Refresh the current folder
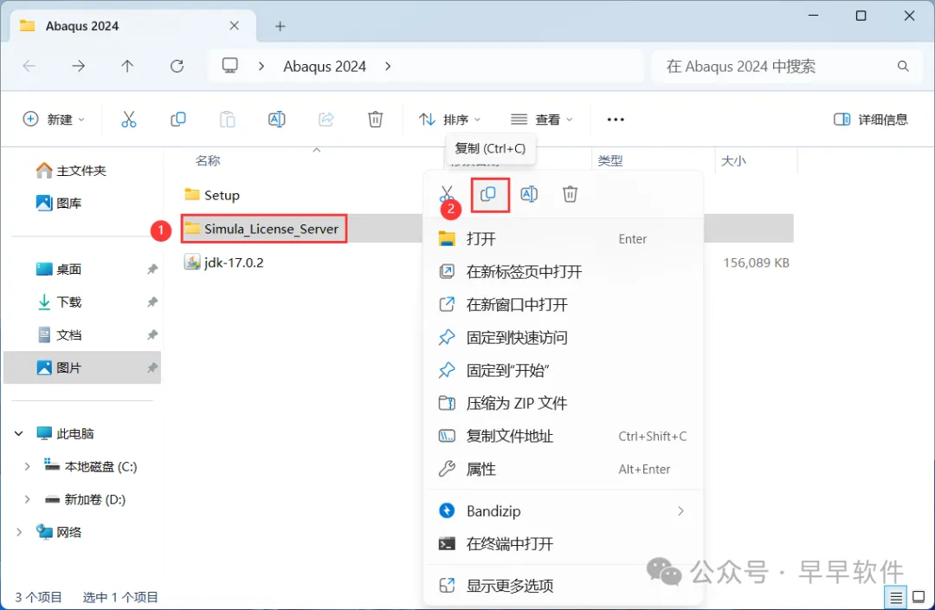This screenshot has width=935, height=610. [177, 66]
